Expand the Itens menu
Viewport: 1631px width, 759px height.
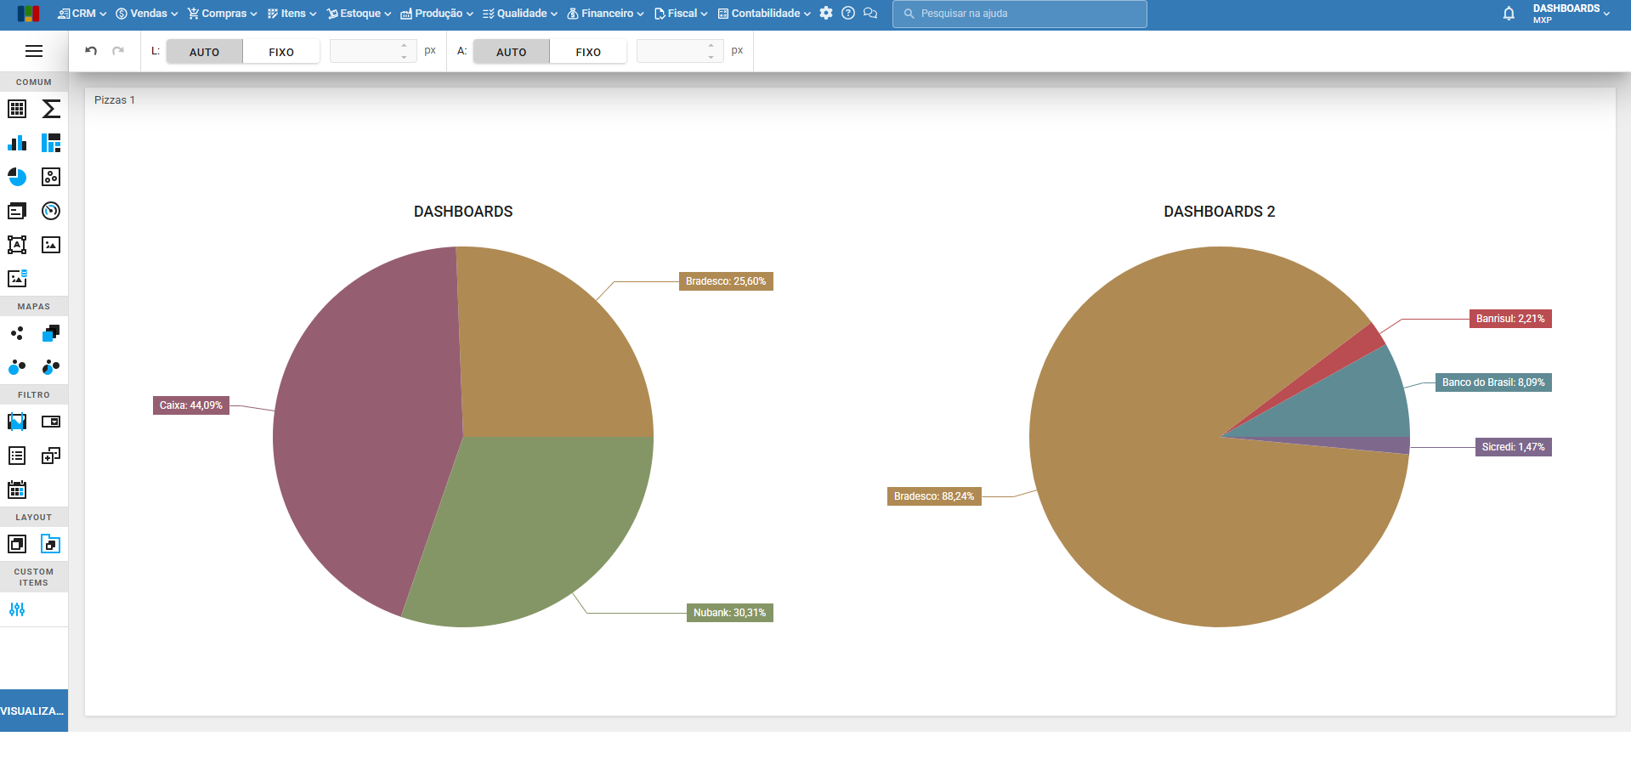(292, 14)
